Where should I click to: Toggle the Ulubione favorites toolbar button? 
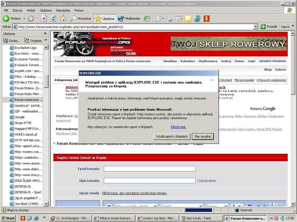(x=105, y=18)
